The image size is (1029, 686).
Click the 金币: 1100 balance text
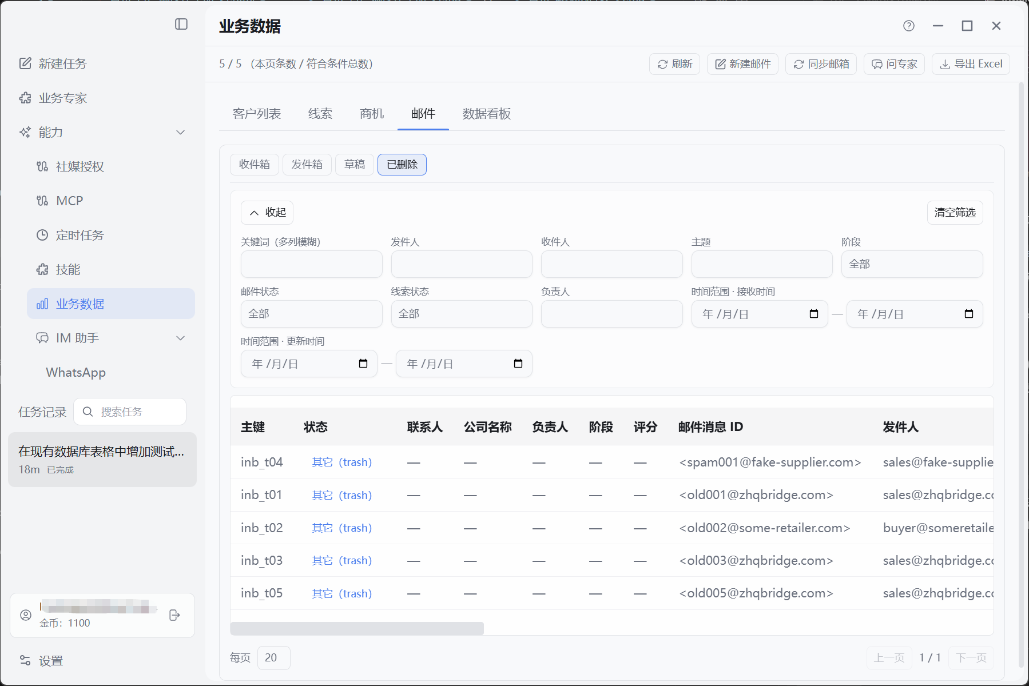point(65,623)
